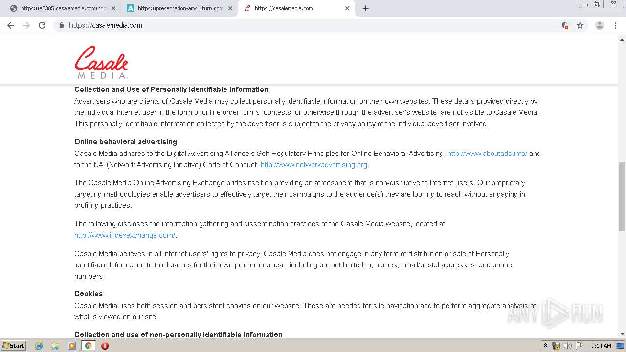This screenshot has height=352, width=626.
Task: Click the padlock site info icon
Action: (x=61, y=25)
